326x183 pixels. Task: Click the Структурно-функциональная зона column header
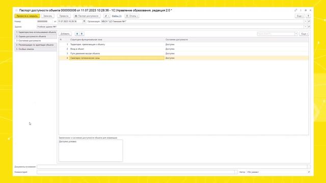pyautogui.click(x=117, y=40)
